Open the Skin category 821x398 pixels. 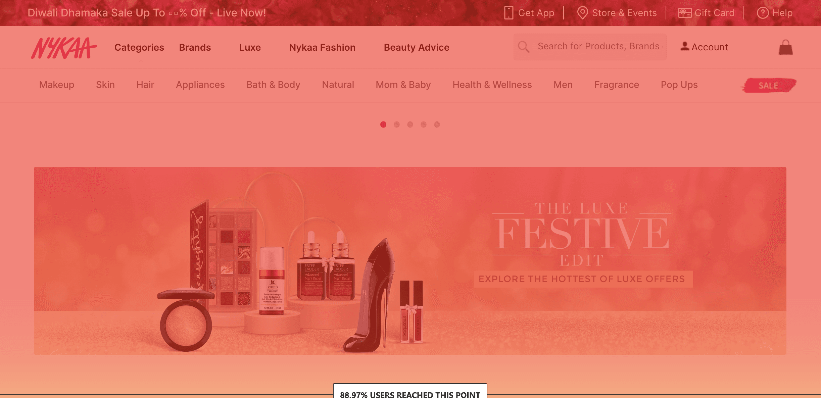(x=105, y=85)
